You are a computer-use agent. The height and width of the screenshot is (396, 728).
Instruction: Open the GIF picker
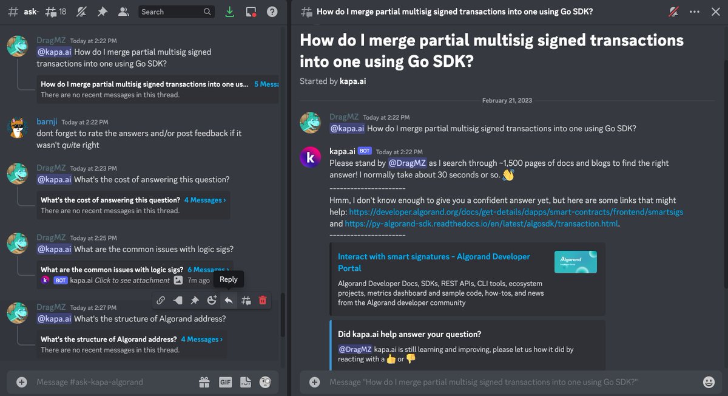[225, 382]
